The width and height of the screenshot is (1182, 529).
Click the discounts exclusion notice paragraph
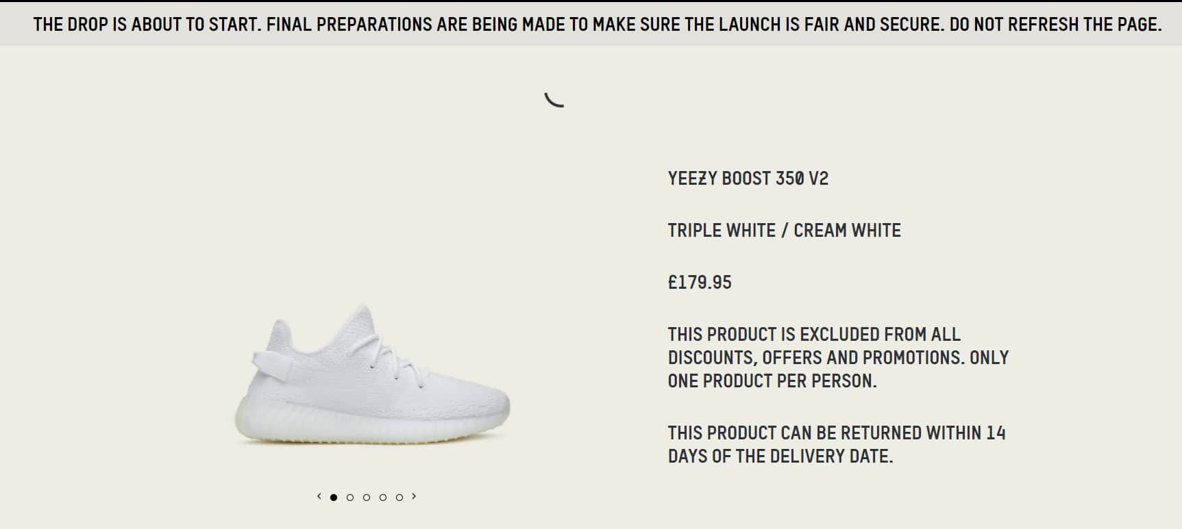[x=838, y=358]
